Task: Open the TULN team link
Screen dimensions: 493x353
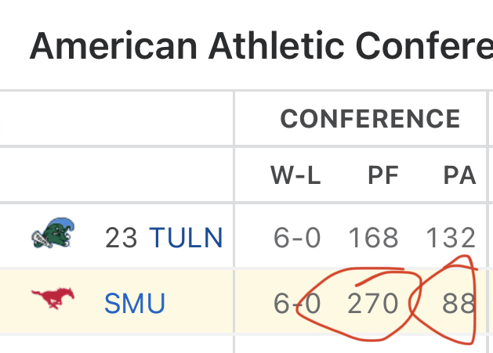Action: coord(186,237)
